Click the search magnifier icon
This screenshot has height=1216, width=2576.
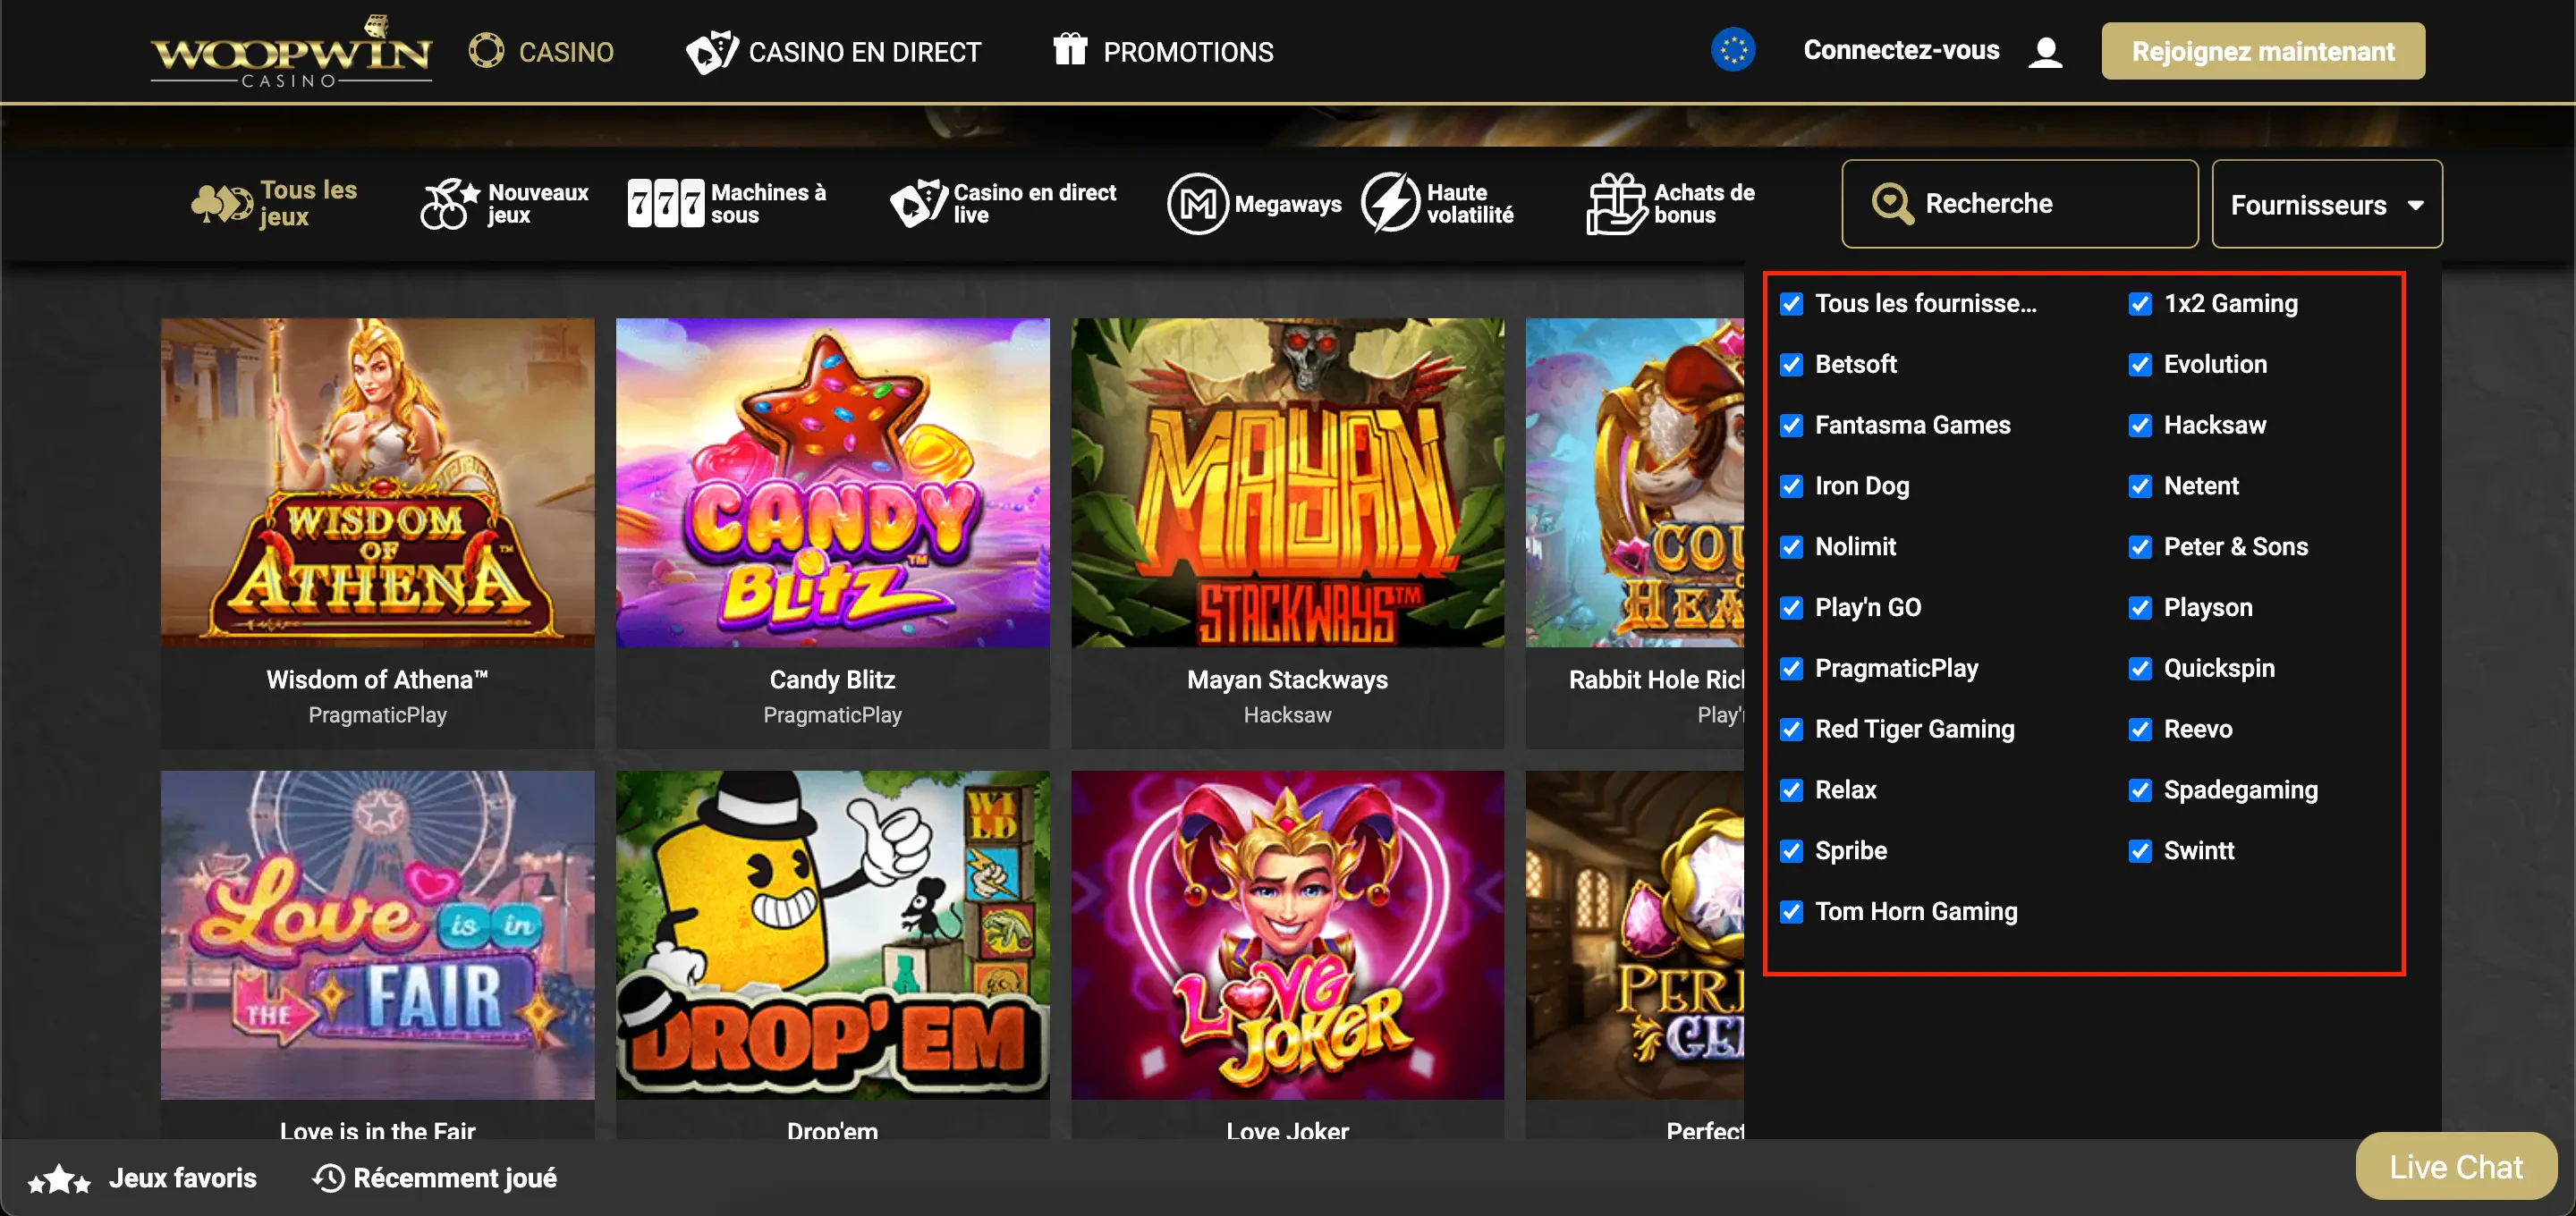1892,204
